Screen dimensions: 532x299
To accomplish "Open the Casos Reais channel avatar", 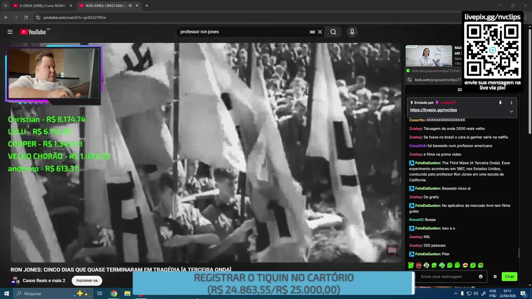I will point(15,281).
